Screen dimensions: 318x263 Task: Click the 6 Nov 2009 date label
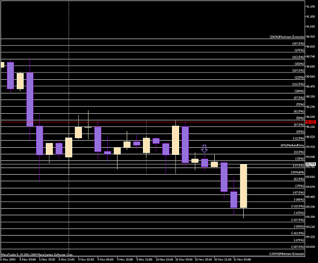pyautogui.click(x=8, y=259)
